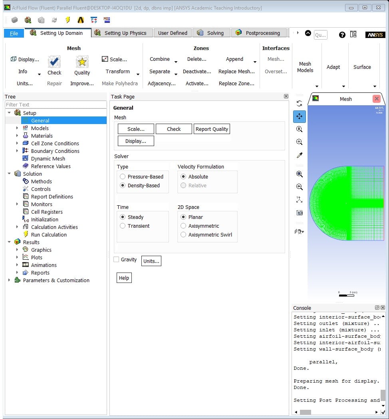The height and width of the screenshot is (419, 389).
Task: Switch to Solving tab
Action: [x=211, y=33]
